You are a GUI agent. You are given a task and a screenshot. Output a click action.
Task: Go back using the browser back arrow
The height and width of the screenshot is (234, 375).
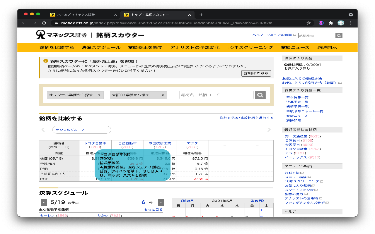[x=24, y=23]
